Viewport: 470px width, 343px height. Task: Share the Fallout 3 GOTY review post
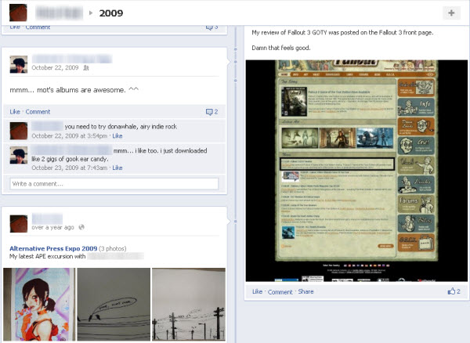[305, 291]
